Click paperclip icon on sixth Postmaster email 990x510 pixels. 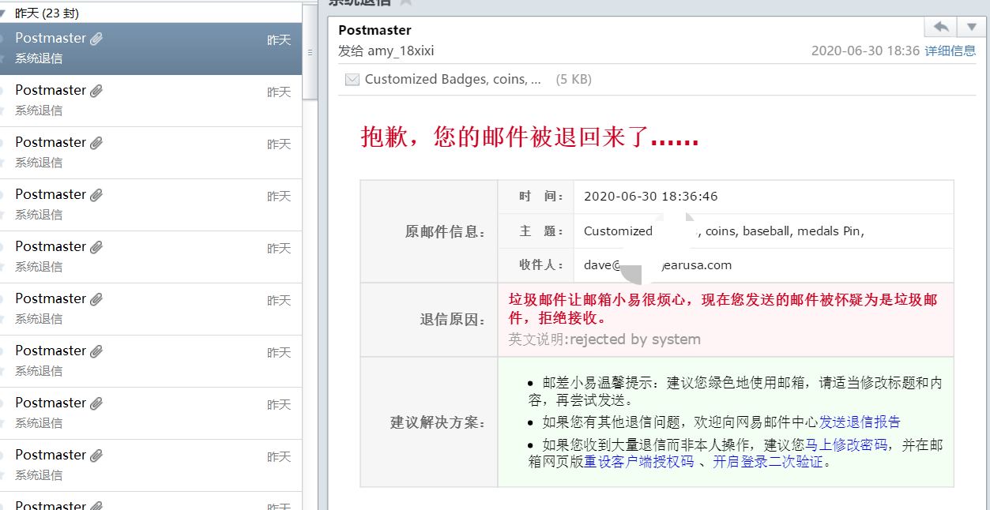tap(96, 299)
